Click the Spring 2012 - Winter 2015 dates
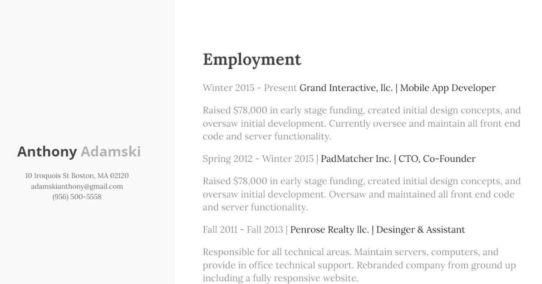The width and height of the screenshot is (542, 284). click(258, 159)
